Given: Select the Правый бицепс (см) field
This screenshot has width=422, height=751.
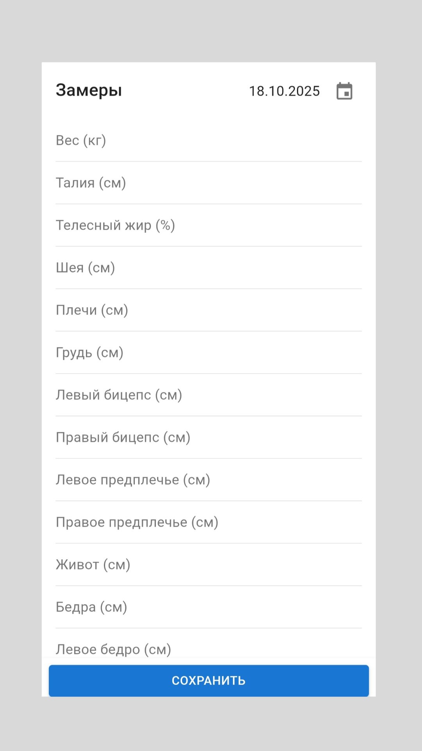Looking at the screenshot, I should pos(208,437).
